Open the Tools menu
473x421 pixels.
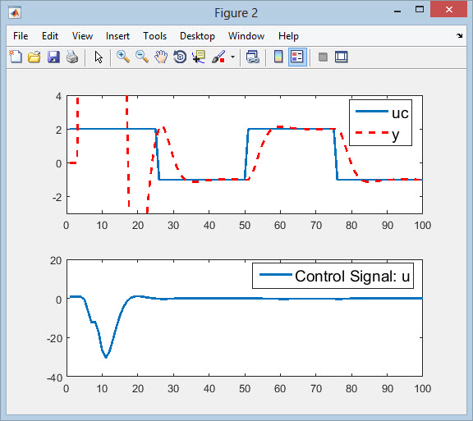point(154,36)
